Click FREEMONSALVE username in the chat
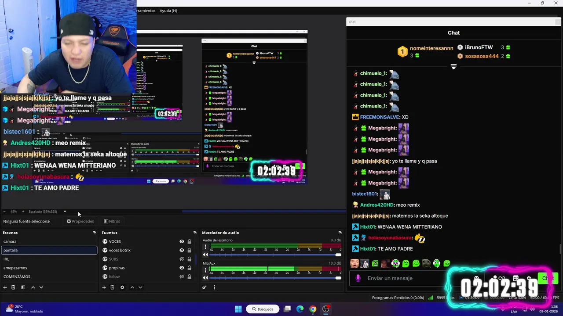This screenshot has width=563, height=316. (x=380, y=117)
